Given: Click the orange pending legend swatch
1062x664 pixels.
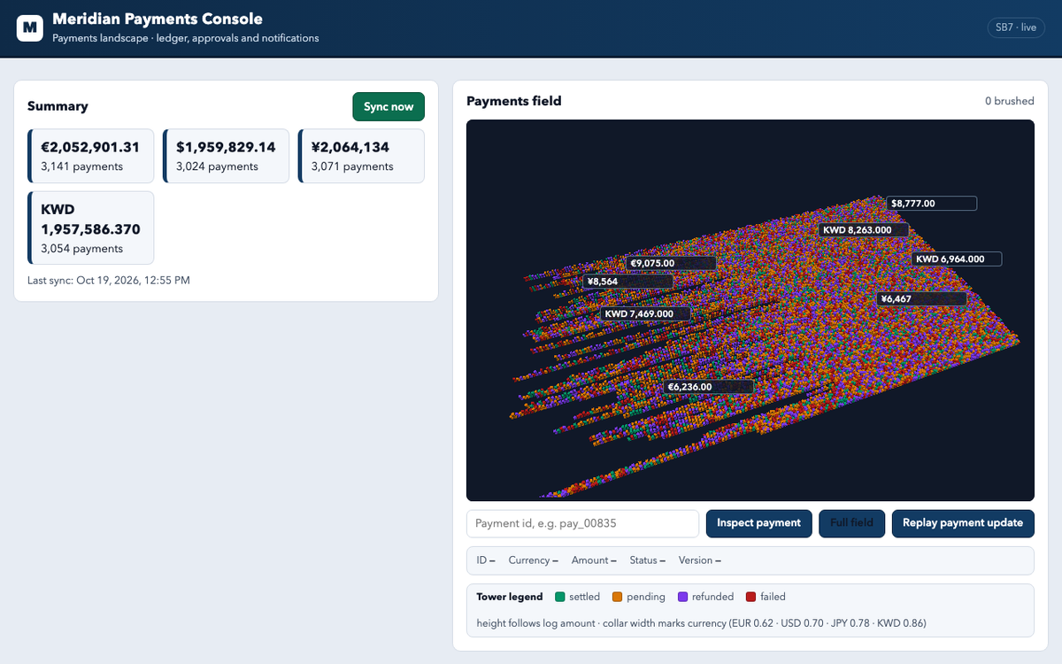Looking at the screenshot, I should point(618,597).
